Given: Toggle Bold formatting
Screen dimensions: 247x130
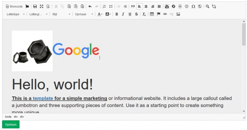Looking at the screenshot, I should [117, 14].
